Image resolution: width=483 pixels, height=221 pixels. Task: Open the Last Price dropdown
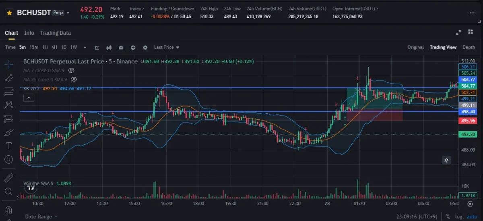[167, 47]
